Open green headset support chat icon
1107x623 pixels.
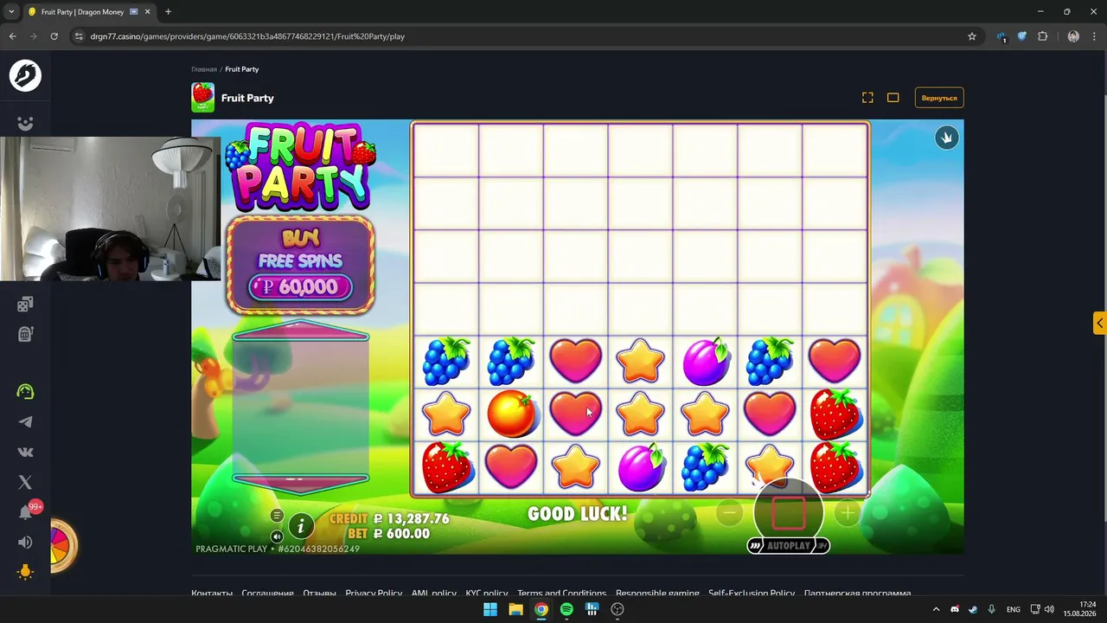tap(25, 391)
